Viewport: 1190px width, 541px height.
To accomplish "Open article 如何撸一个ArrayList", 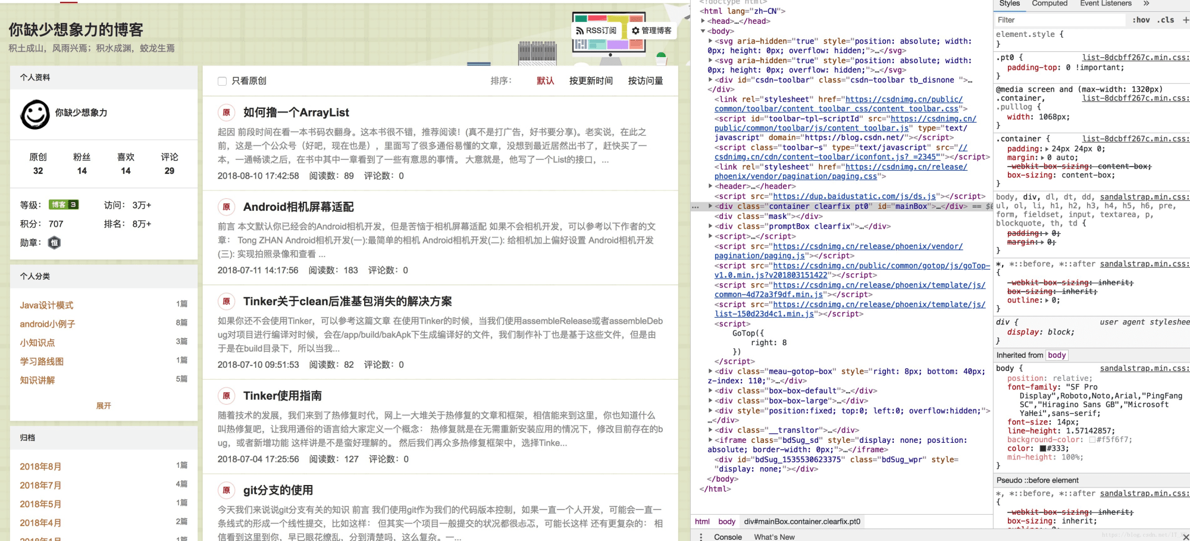I will [296, 112].
